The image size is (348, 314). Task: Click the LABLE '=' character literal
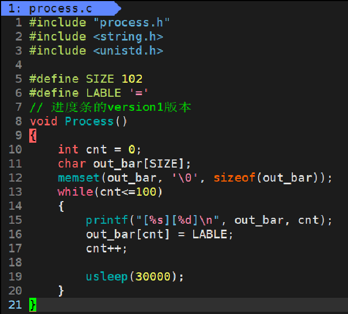[139, 93]
